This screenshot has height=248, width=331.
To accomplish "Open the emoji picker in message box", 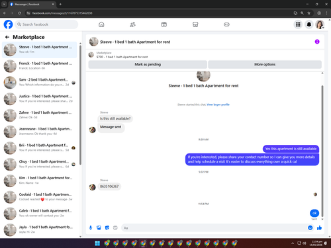I will (x=310, y=227).
